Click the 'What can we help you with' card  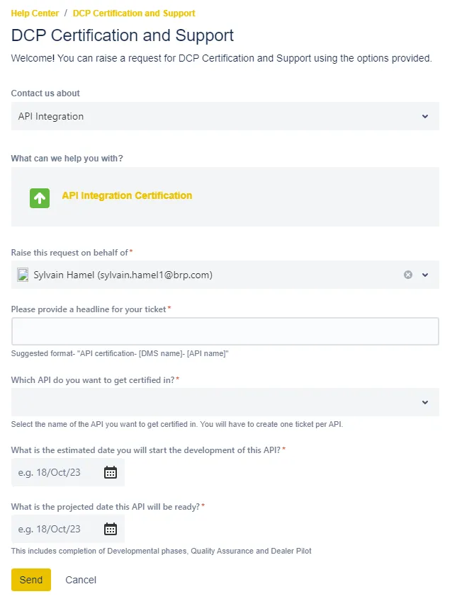(225, 197)
